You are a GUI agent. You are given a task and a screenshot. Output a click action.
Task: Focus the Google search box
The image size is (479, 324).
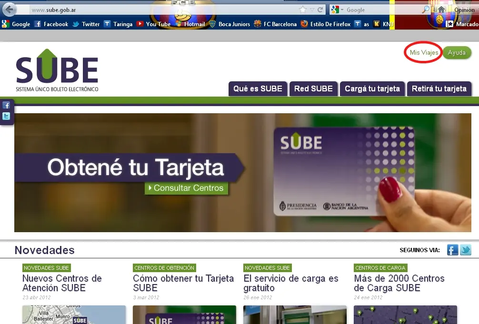tap(383, 10)
